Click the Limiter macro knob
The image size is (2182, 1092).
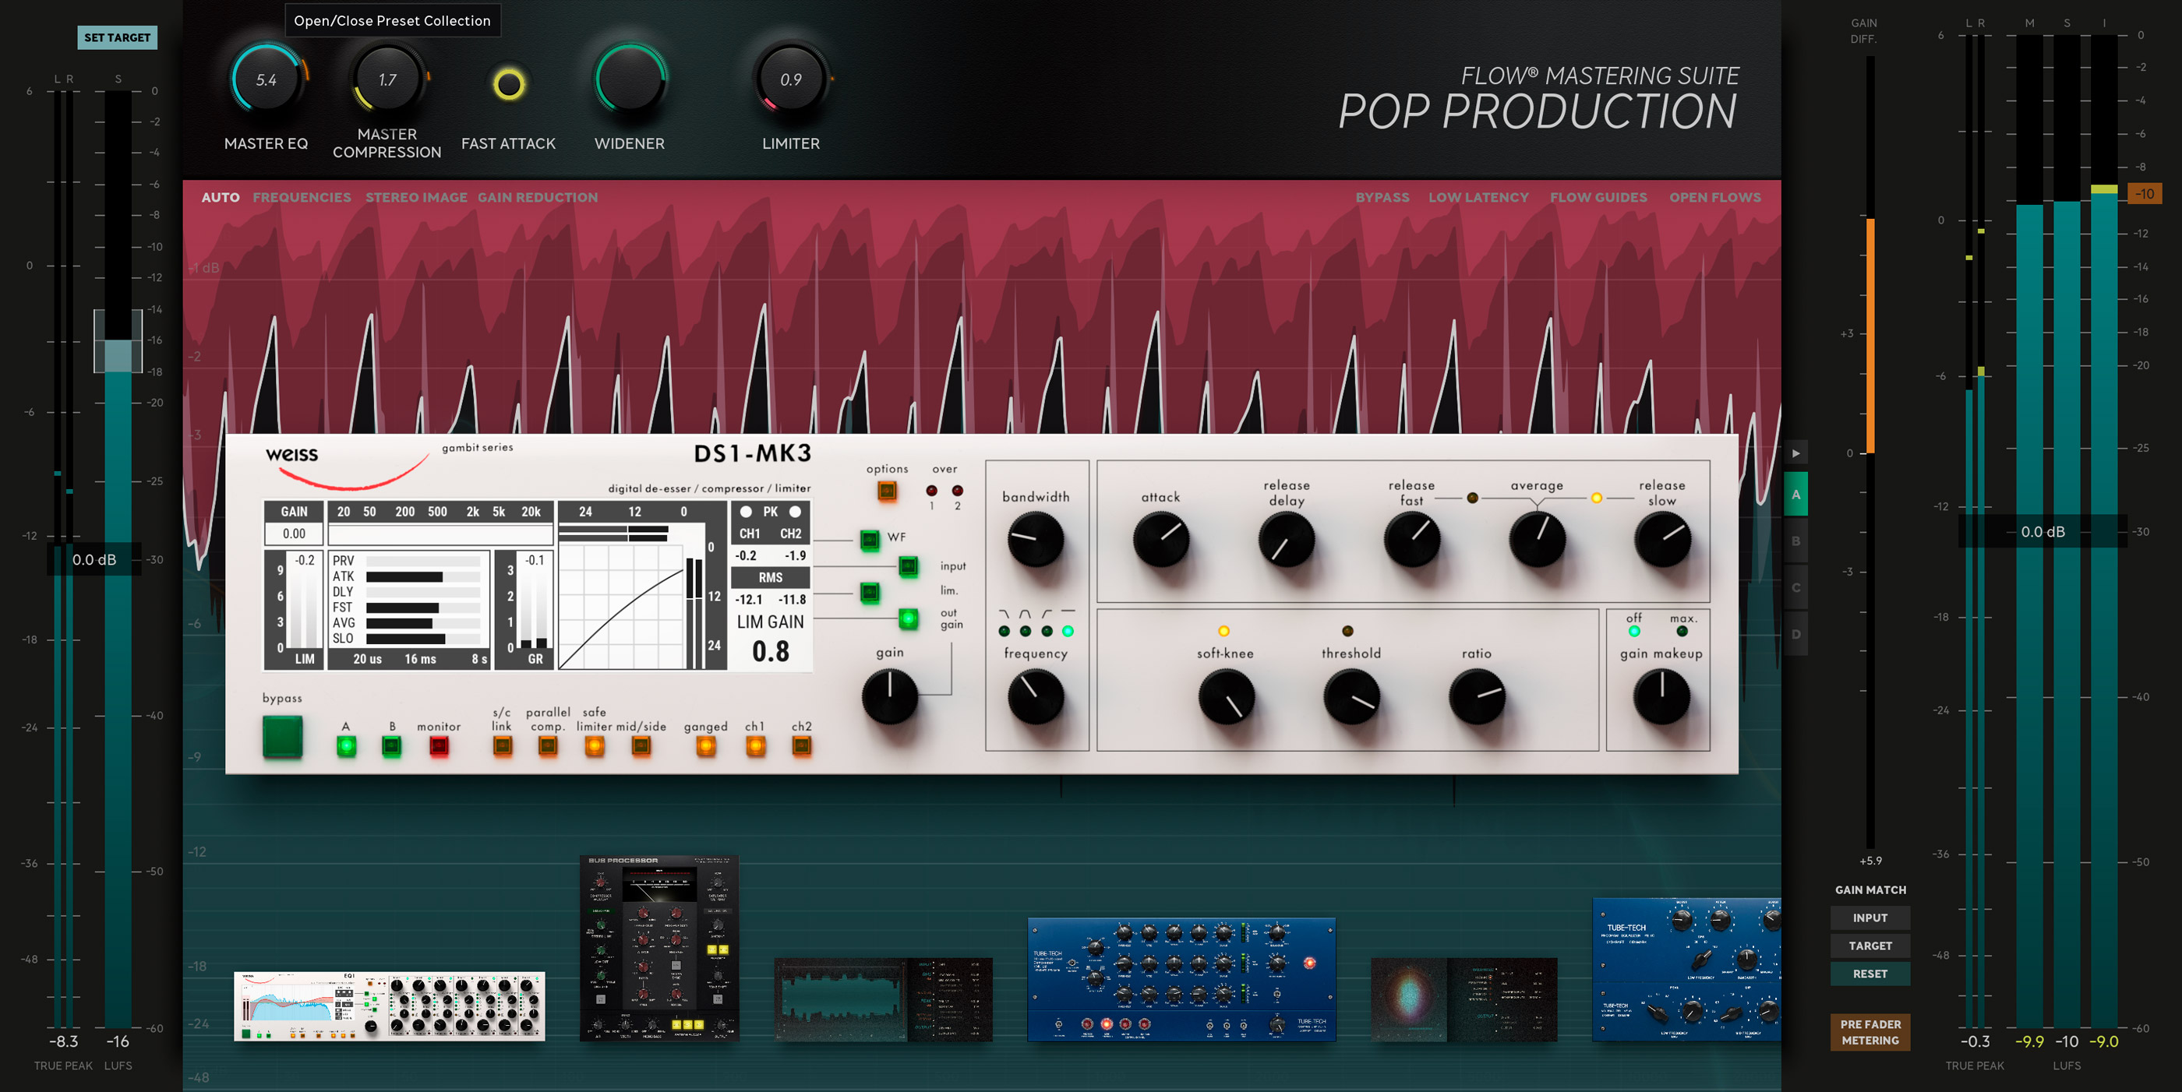click(790, 79)
